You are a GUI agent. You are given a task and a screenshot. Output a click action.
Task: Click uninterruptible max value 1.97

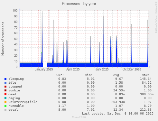[x=148, y=102]
